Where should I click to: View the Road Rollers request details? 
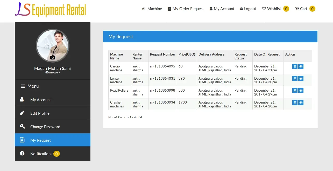tap(301, 90)
